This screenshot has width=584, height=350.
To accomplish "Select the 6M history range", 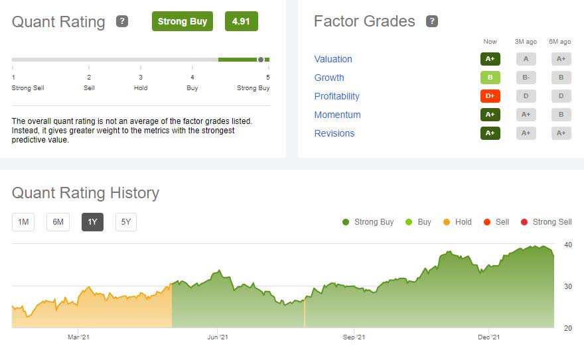I will point(58,222).
